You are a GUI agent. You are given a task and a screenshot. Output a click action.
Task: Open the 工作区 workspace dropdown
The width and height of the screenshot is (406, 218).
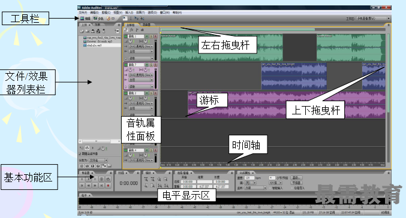pos(373,19)
